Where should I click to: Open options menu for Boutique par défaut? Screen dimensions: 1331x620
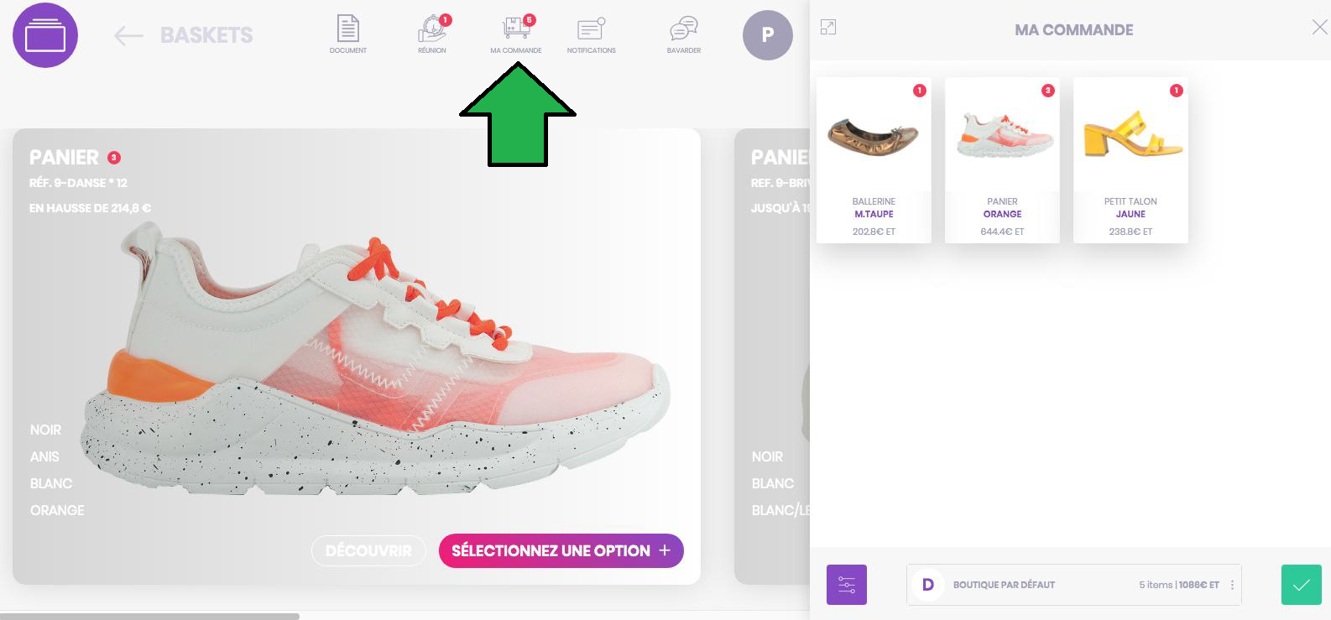pos(1232,585)
